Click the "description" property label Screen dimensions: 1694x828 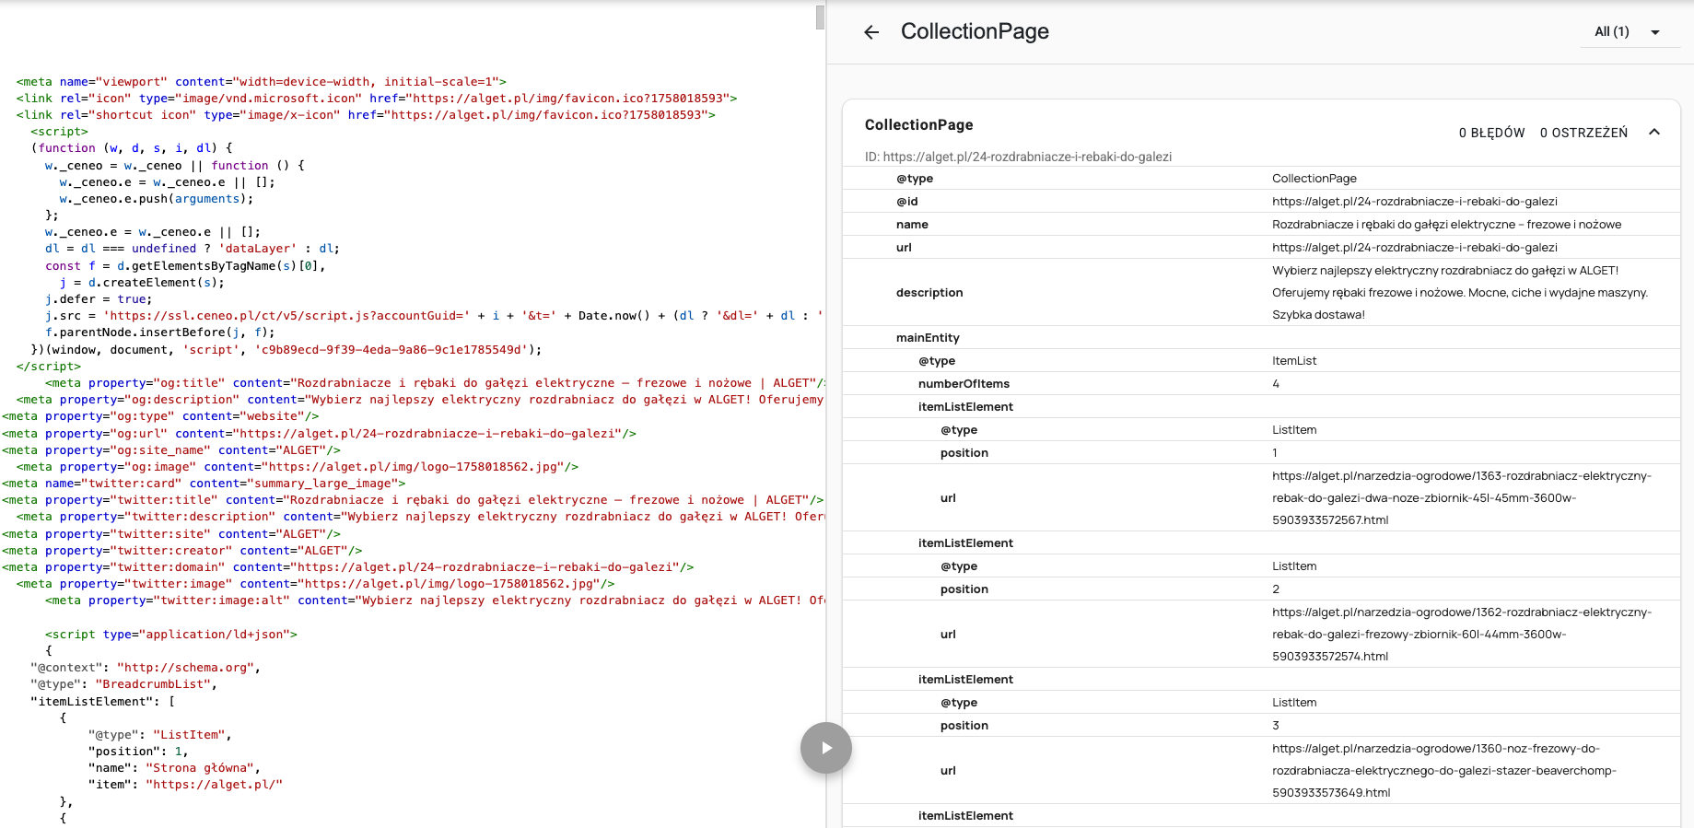(x=929, y=292)
